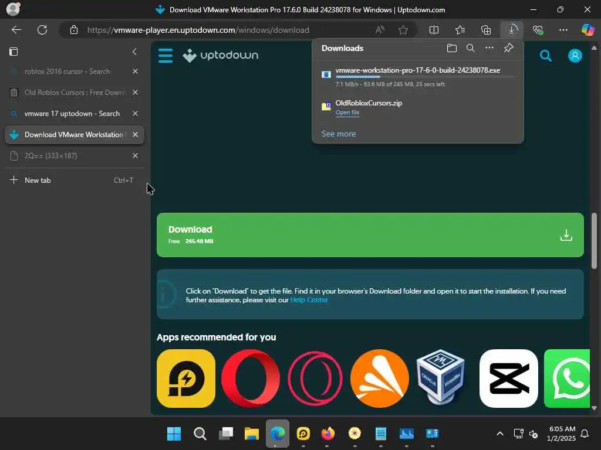601x450 pixels.
Task: Collapse vertical tabs pane chevron
Action: (134, 52)
